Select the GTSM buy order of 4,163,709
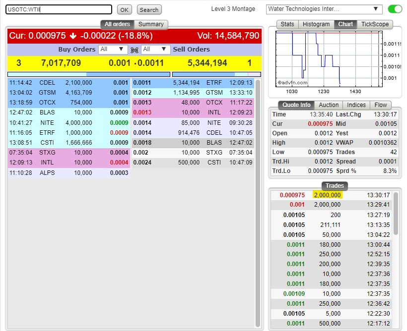407x331 pixels. point(69,93)
